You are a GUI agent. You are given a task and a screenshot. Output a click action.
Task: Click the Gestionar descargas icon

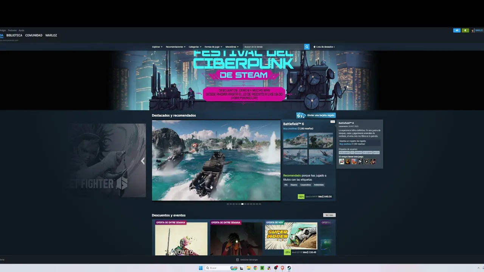237,260
